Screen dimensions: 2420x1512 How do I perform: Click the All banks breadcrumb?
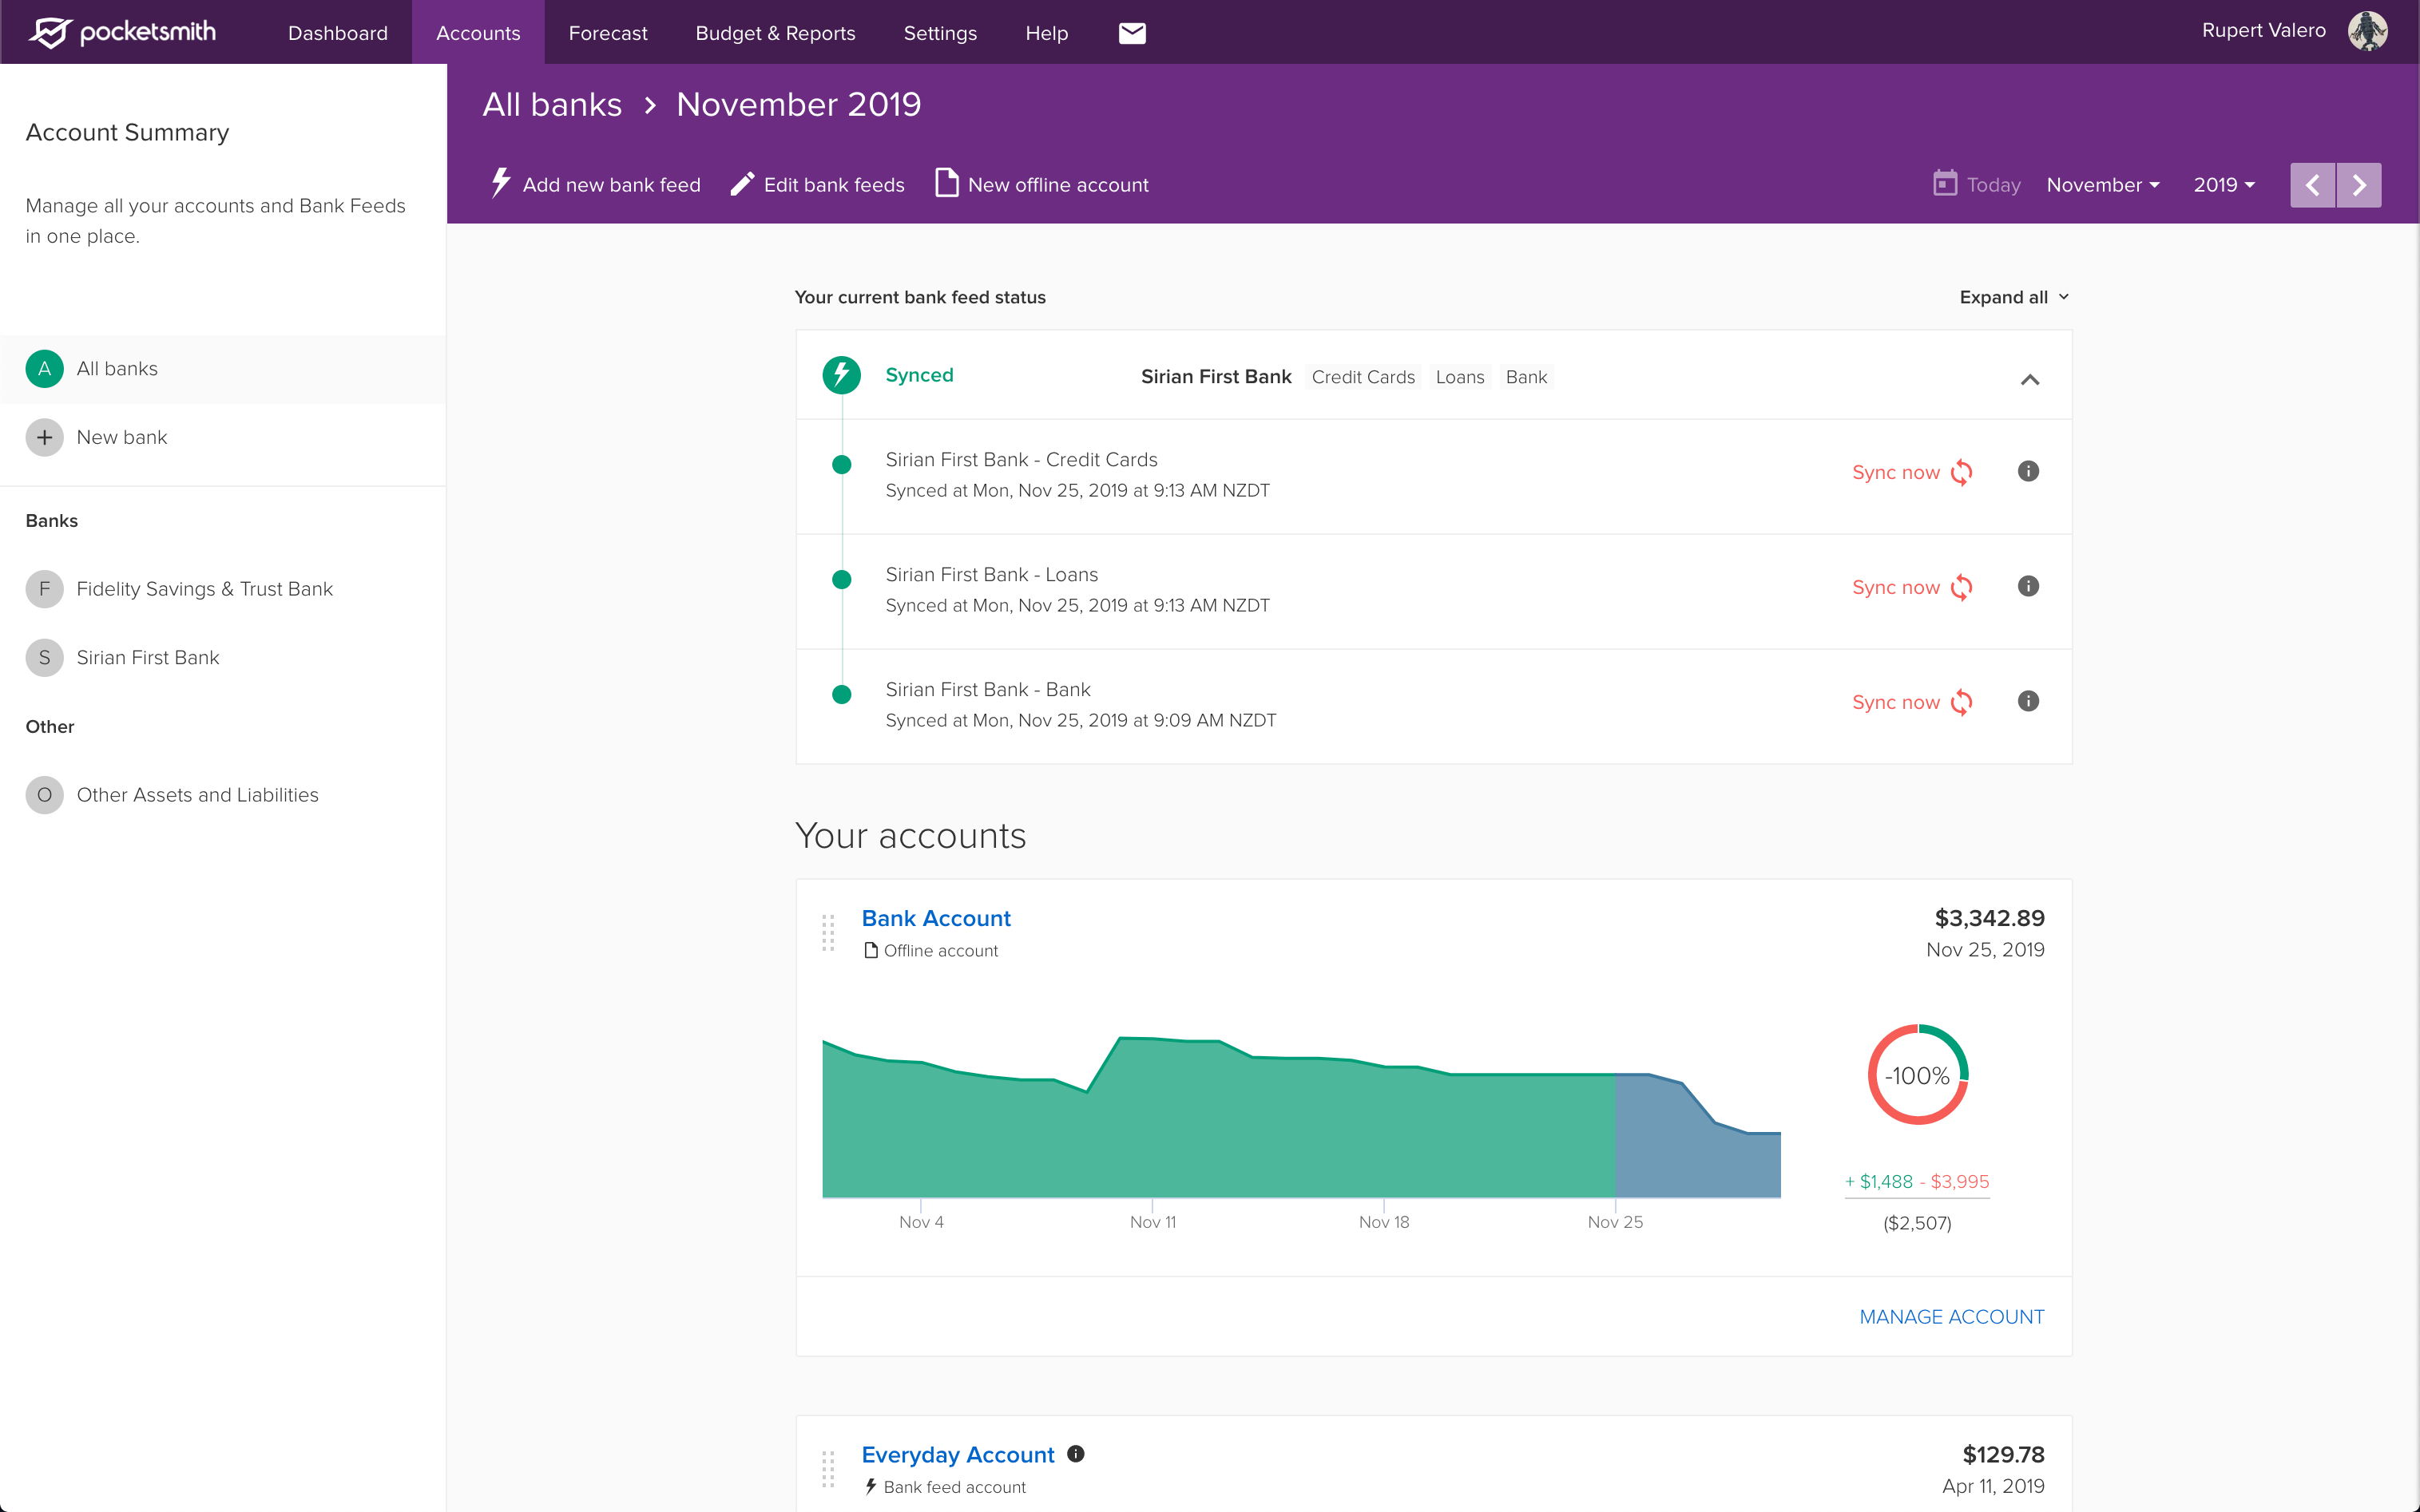click(552, 104)
